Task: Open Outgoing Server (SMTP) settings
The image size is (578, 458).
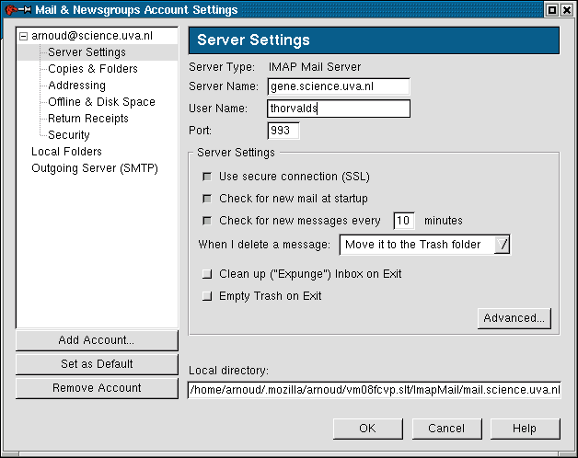Action: pyautogui.click(x=95, y=168)
